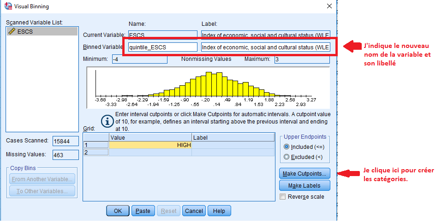The height and width of the screenshot is (224, 442).
Task: Confirm with the OK button
Action: 118,211
